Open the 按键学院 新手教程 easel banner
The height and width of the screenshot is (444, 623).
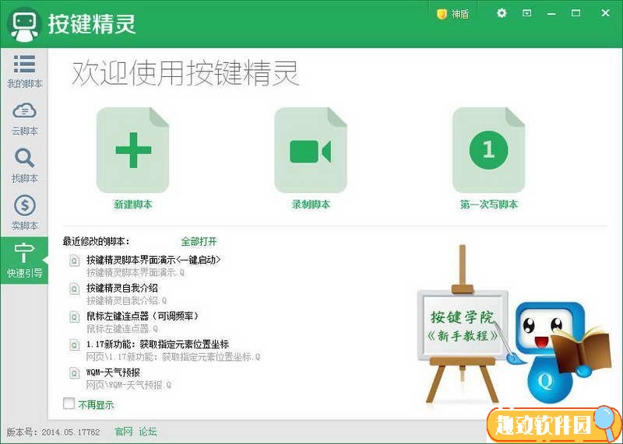pos(463,326)
